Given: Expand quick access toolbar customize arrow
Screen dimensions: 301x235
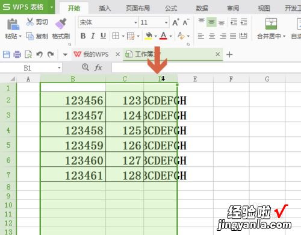Looking at the screenshot, I should click(x=65, y=54).
